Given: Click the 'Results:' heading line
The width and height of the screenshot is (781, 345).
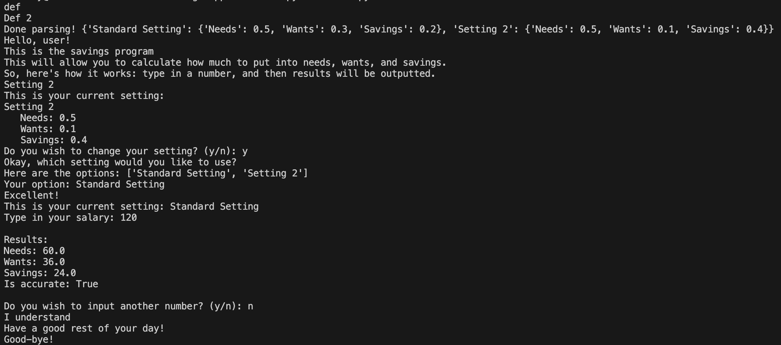Looking at the screenshot, I should [26, 240].
